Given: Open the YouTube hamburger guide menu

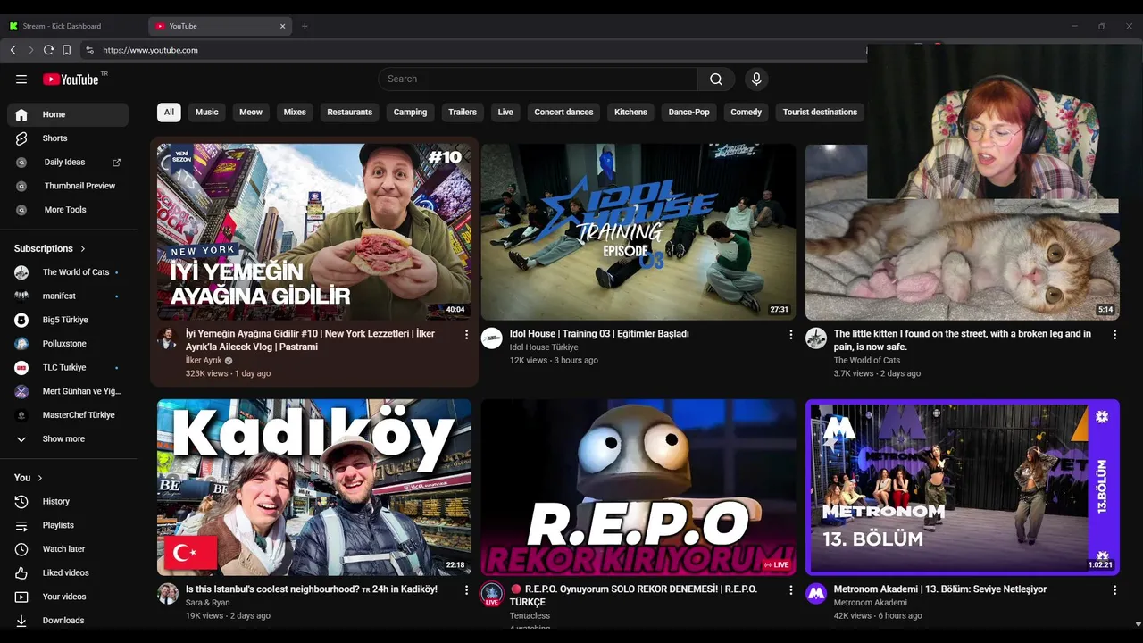Looking at the screenshot, I should 21,79.
